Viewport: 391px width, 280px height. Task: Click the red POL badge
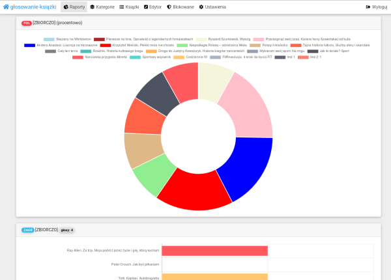tap(26, 23)
